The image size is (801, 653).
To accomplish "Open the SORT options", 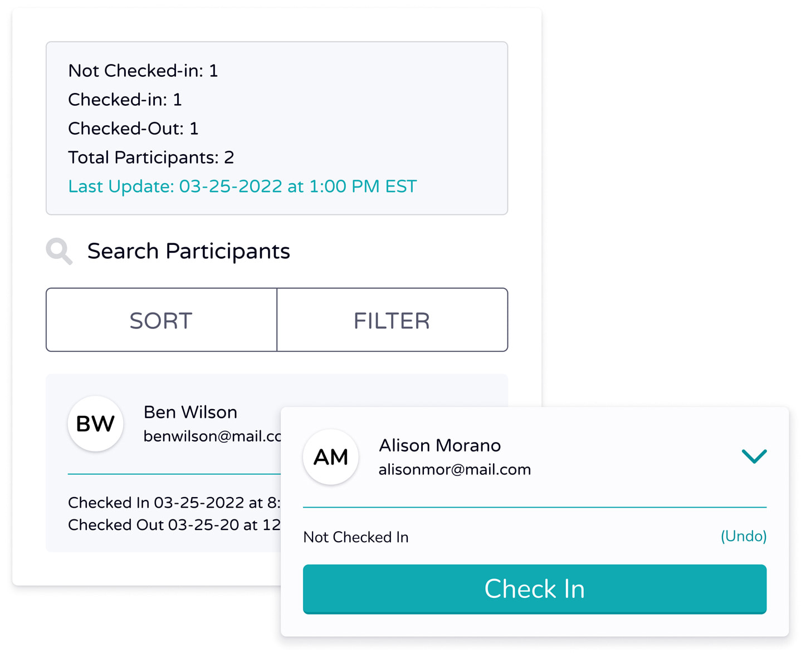I will tap(162, 320).
